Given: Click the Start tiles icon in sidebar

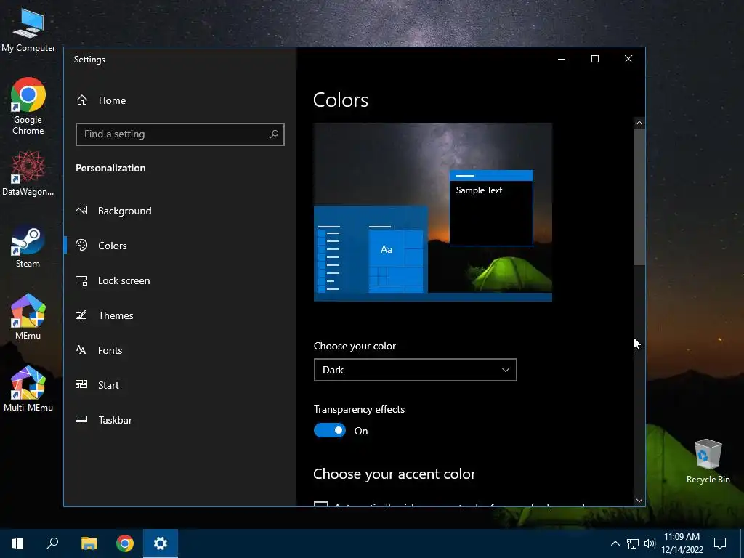Looking at the screenshot, I should (x=81, y=385).
